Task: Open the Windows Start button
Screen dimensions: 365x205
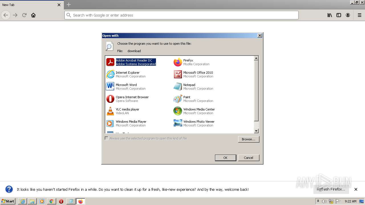Action: 8,201
